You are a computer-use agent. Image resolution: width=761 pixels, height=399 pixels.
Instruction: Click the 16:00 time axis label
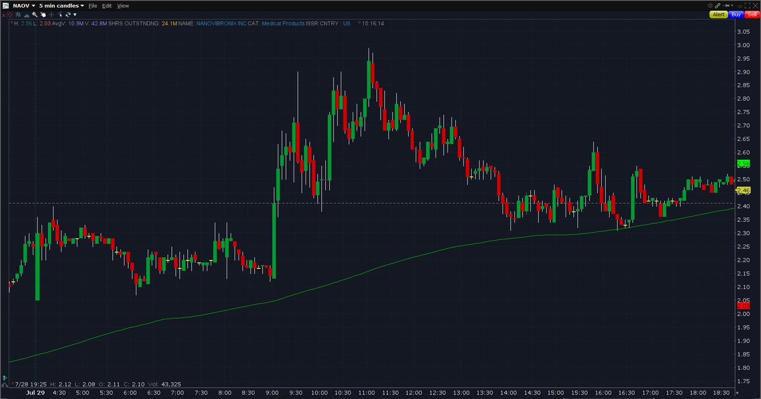[x=603, y=393]
